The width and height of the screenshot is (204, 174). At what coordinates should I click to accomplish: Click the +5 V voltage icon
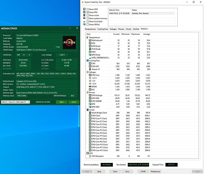[x=90, y=81]
